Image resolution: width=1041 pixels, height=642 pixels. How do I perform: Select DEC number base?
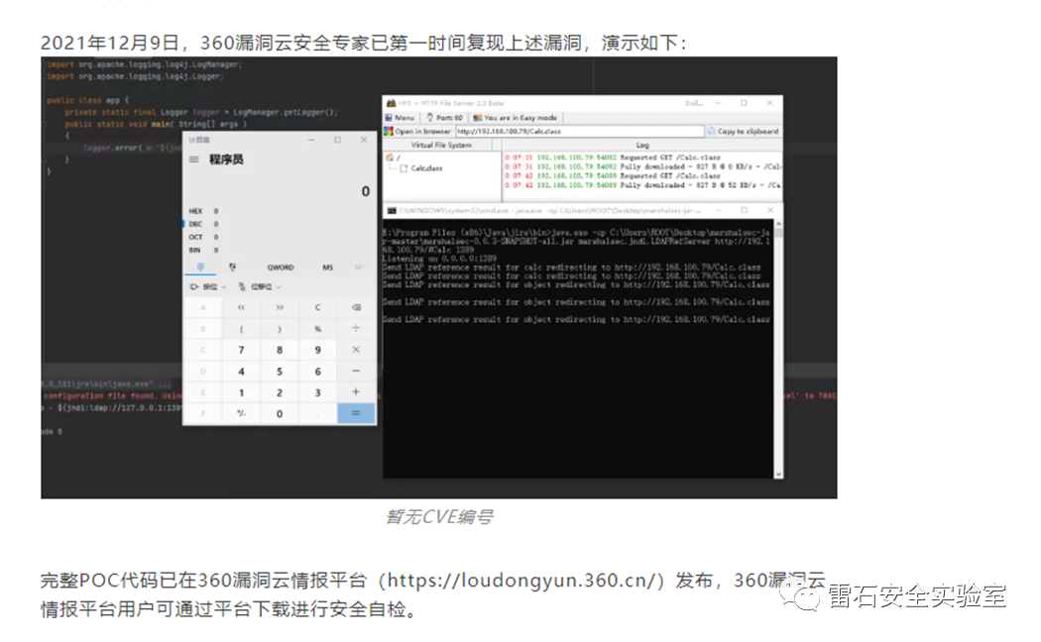point(195,224)
